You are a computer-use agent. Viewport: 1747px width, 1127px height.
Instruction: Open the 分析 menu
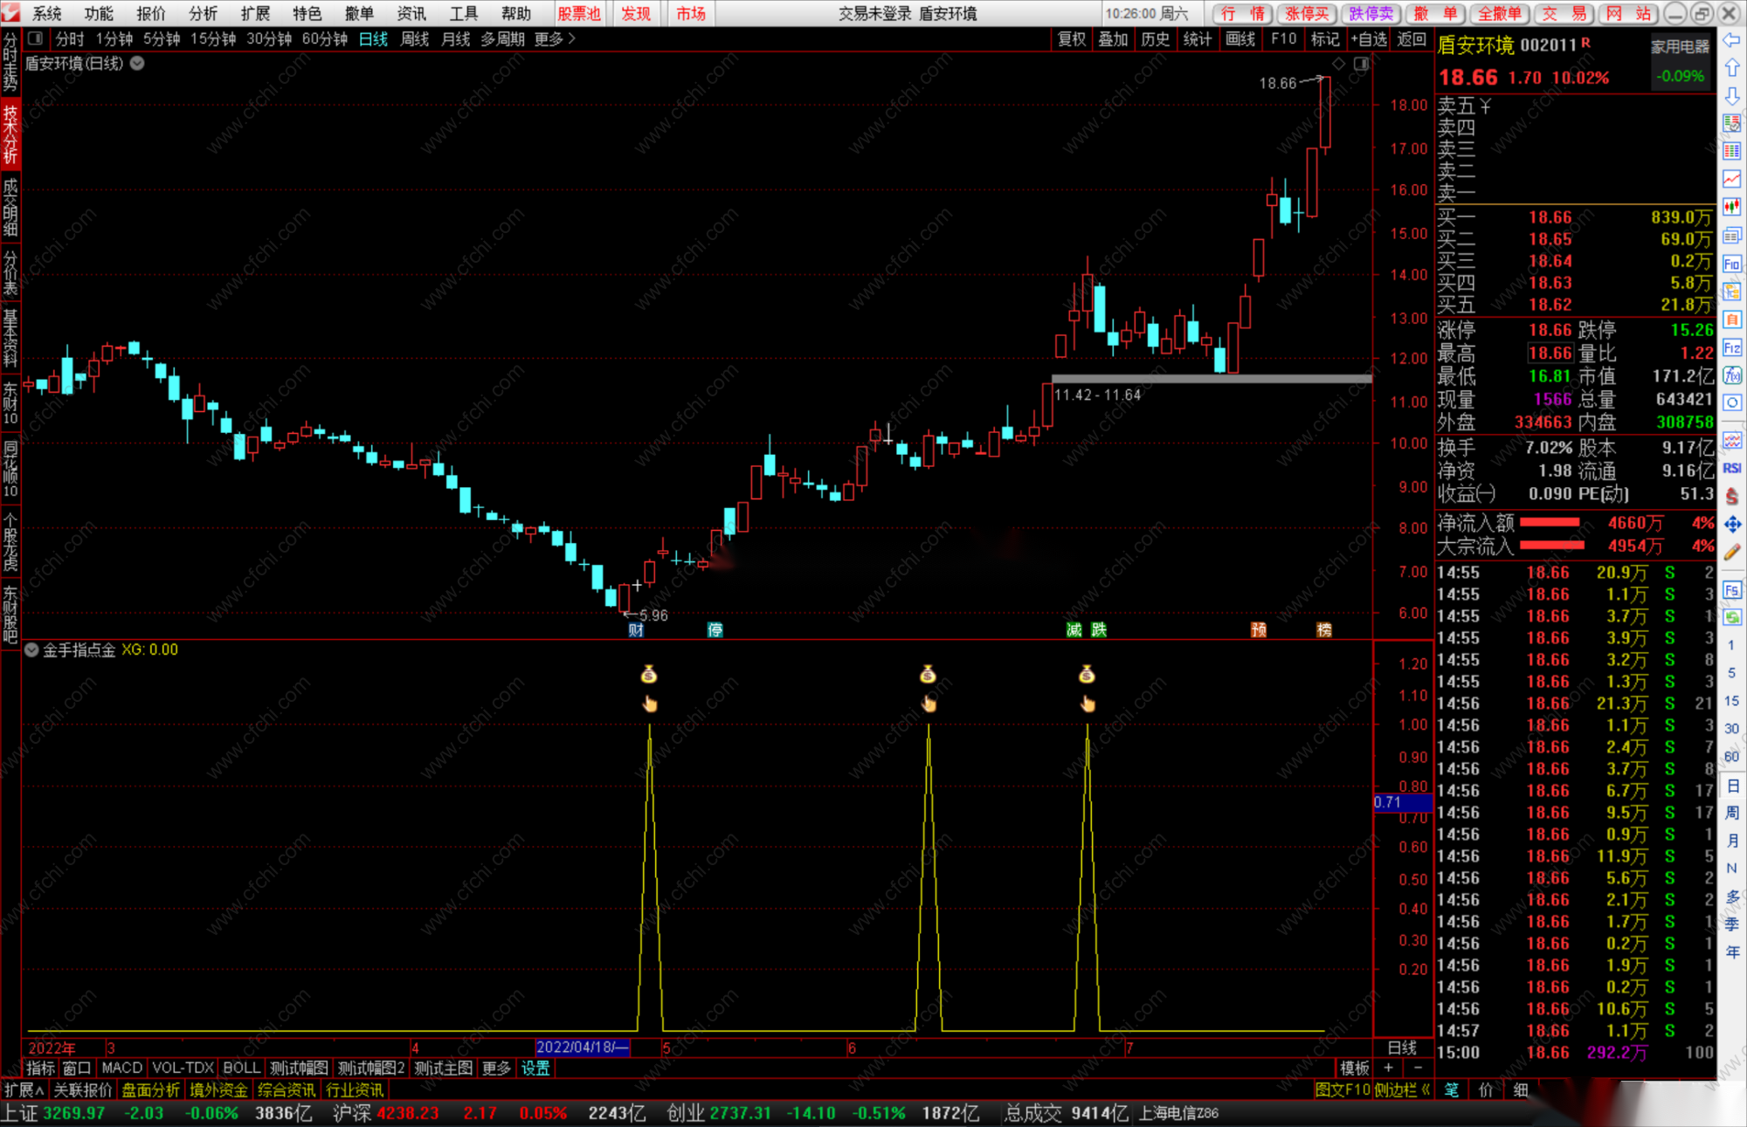pyautogui.click(x=203, y=13)
